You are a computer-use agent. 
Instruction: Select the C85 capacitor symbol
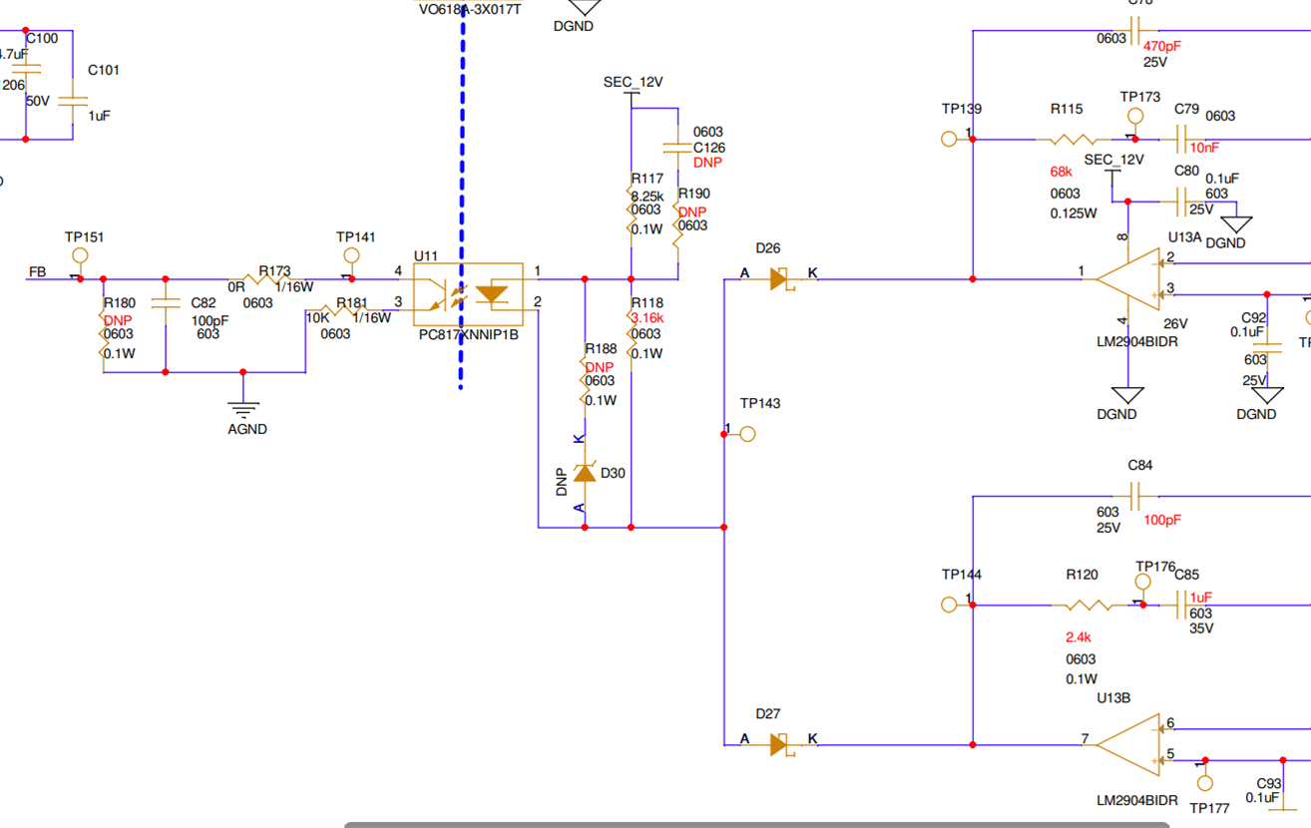coord(1182,605)
